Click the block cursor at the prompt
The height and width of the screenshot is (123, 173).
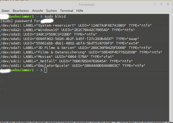(46, 70)
